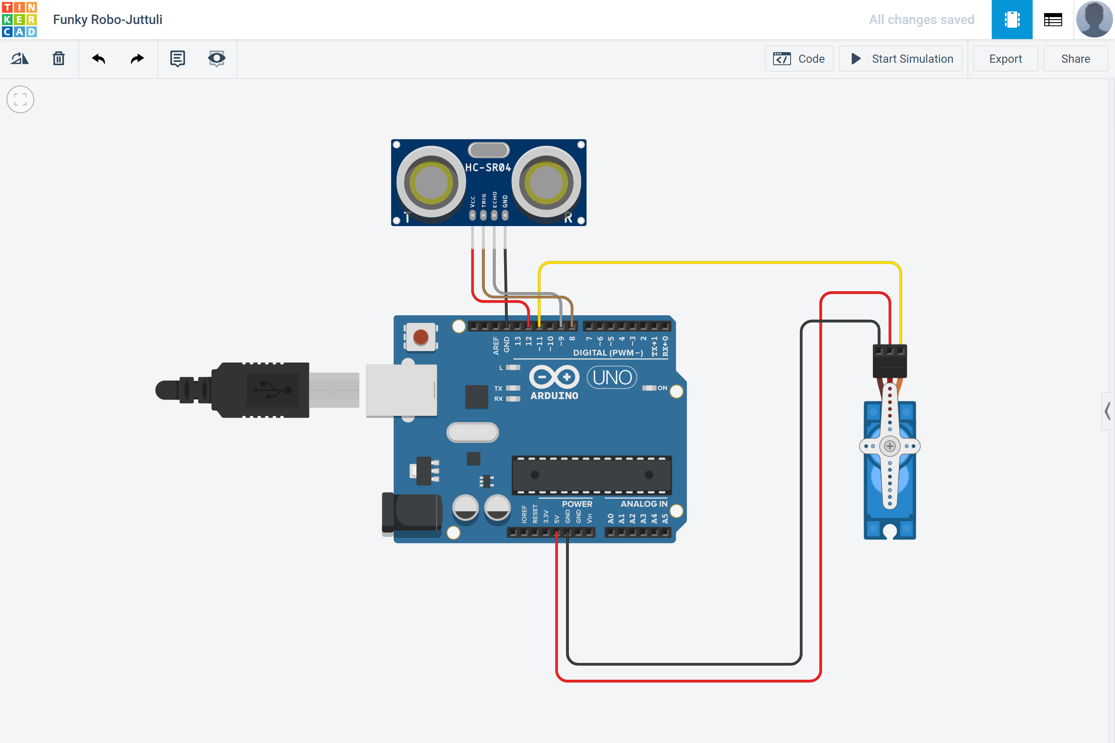Click the Fit to screen icon

(x=20, y=99)
